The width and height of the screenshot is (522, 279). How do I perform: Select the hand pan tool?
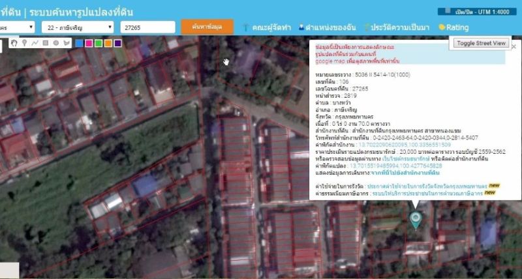(x=15, y=43)
